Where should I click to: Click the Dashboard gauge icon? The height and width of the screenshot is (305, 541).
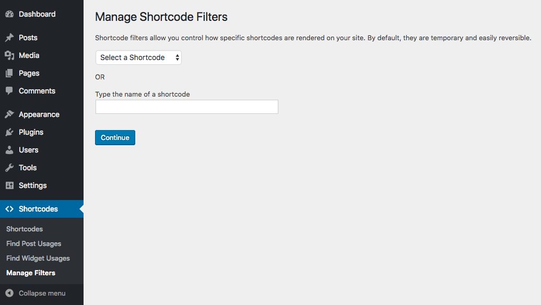click(x=9, y=14)
